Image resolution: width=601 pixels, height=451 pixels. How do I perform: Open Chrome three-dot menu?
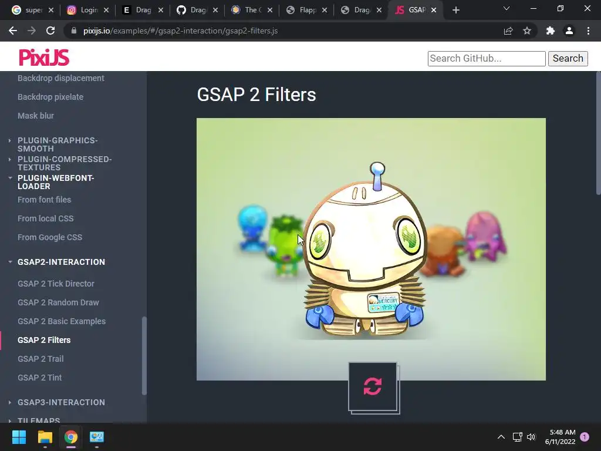pos(588,31)
